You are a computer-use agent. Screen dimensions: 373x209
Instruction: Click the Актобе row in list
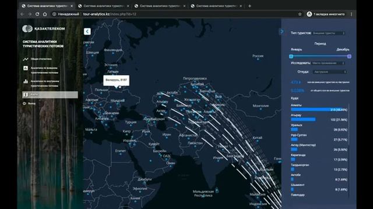tap(319, 177)
